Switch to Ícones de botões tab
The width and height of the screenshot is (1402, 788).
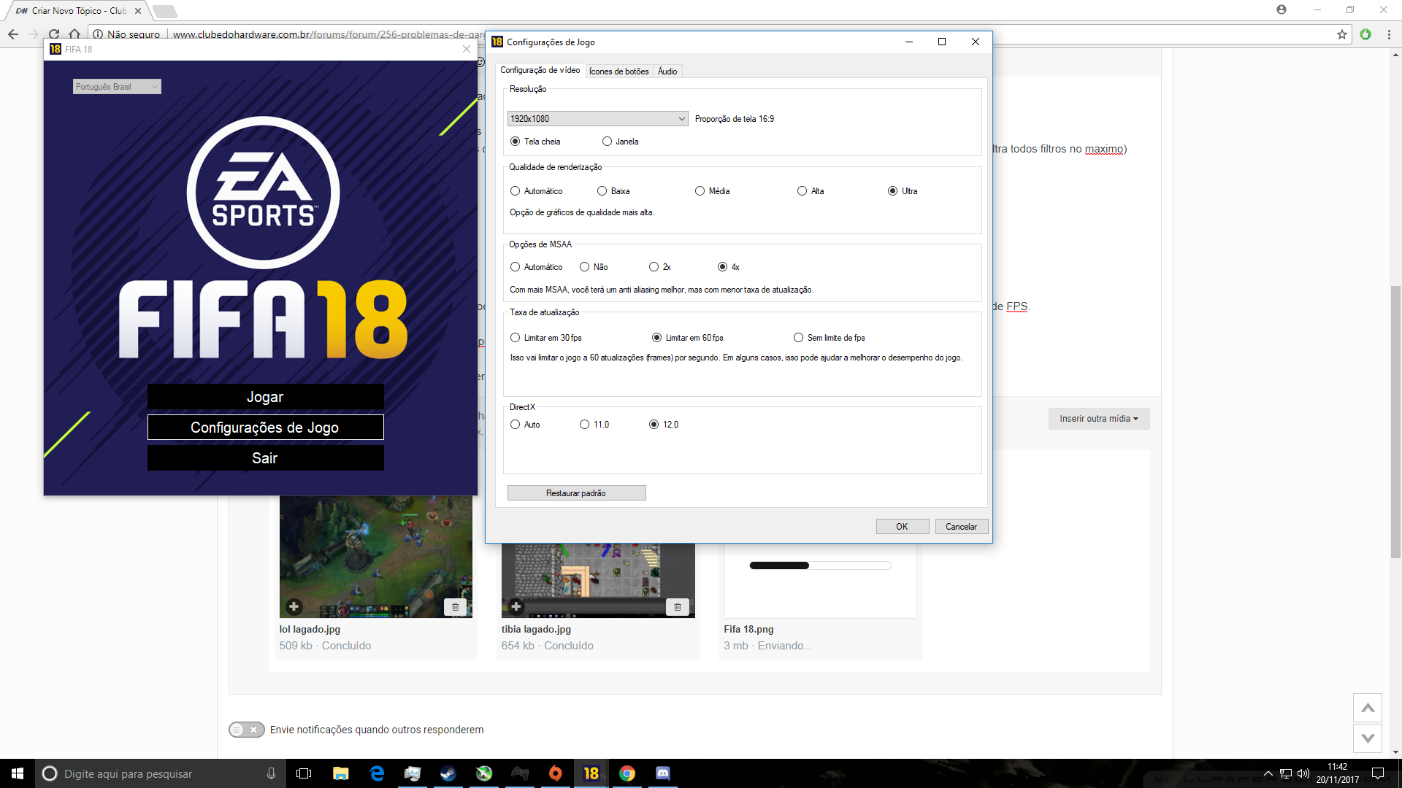tap(618, 72)
